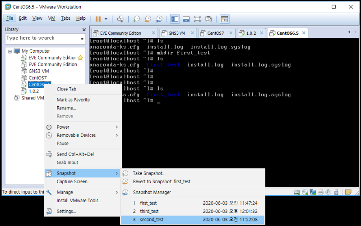361x226 pixels.
Task: Click Take Snapshot toolbar icon
Action: point(136,19)
